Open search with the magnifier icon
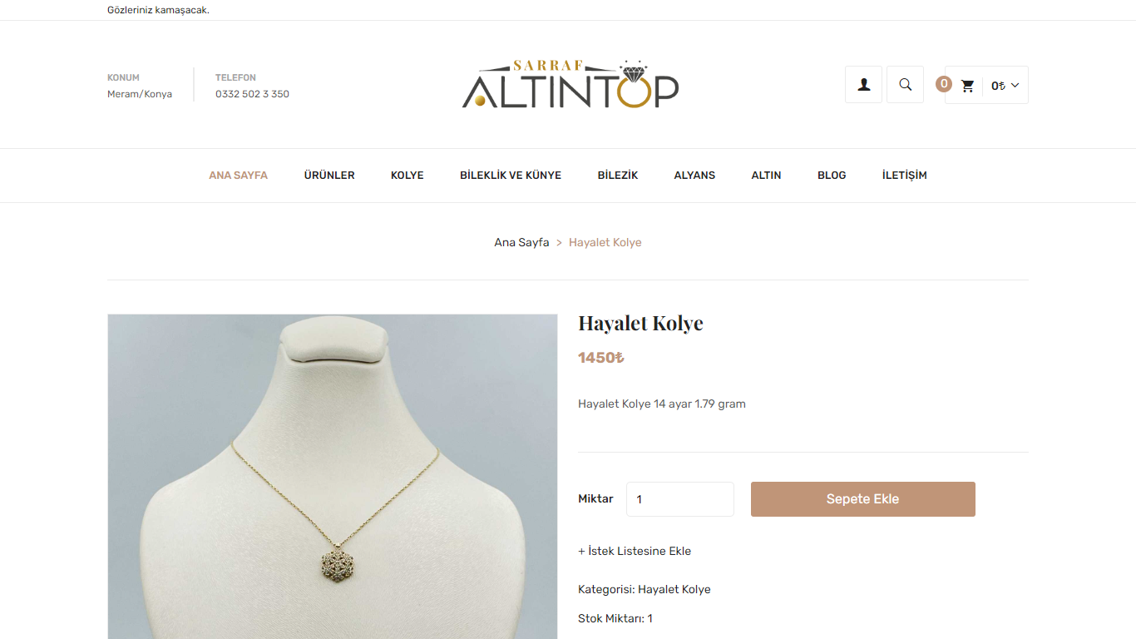The width and height of the screenshot is (1136, 639). (x=905, y=85)
